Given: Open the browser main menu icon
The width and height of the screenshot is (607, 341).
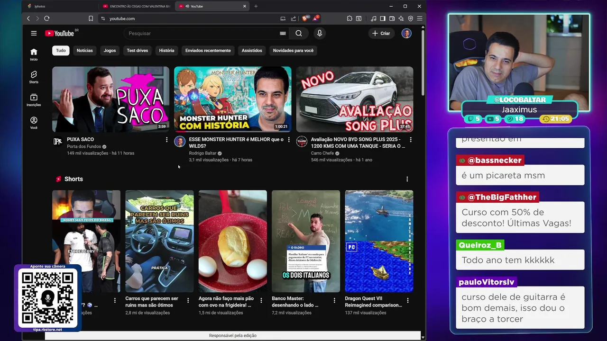Looking at the screenshot, I should point(419,18).
